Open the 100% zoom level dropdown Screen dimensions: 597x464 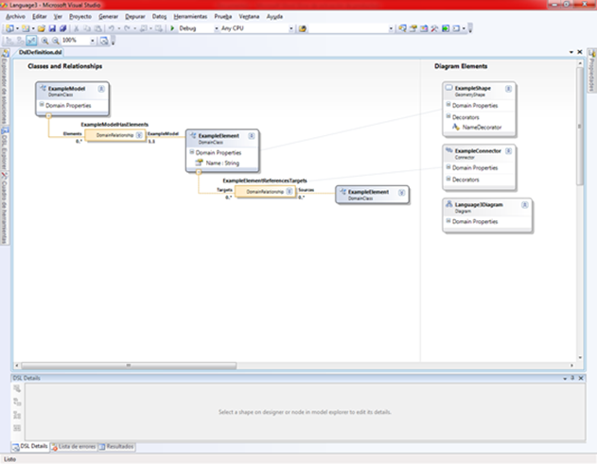click(92, 41)
